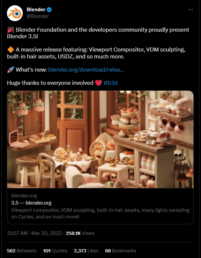Open the three-dot more options menu
Screen dimensions: 201x258
(190, 10)
